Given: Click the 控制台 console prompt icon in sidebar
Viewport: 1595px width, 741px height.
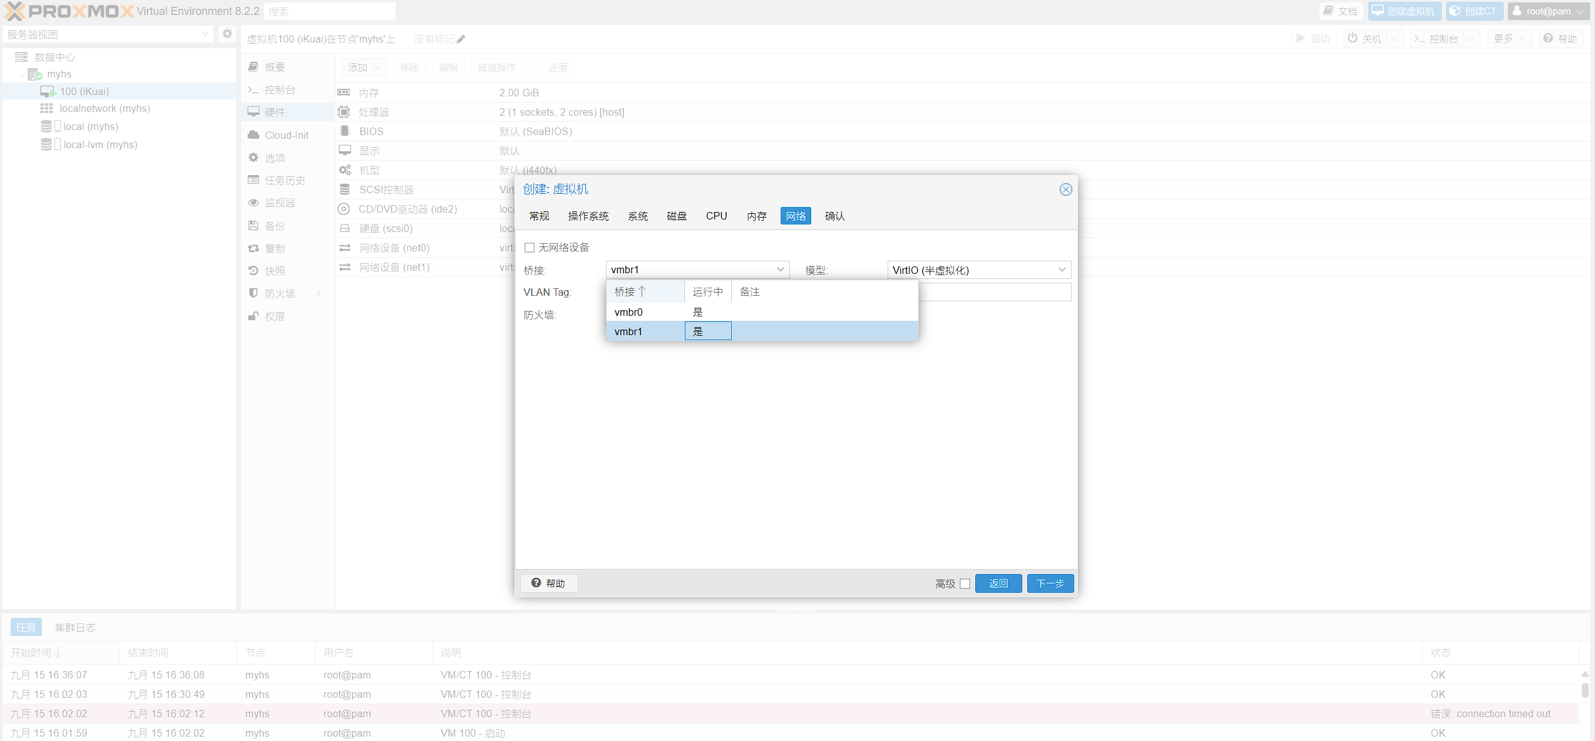Looking at the screenshot, I should coord(254,89).
